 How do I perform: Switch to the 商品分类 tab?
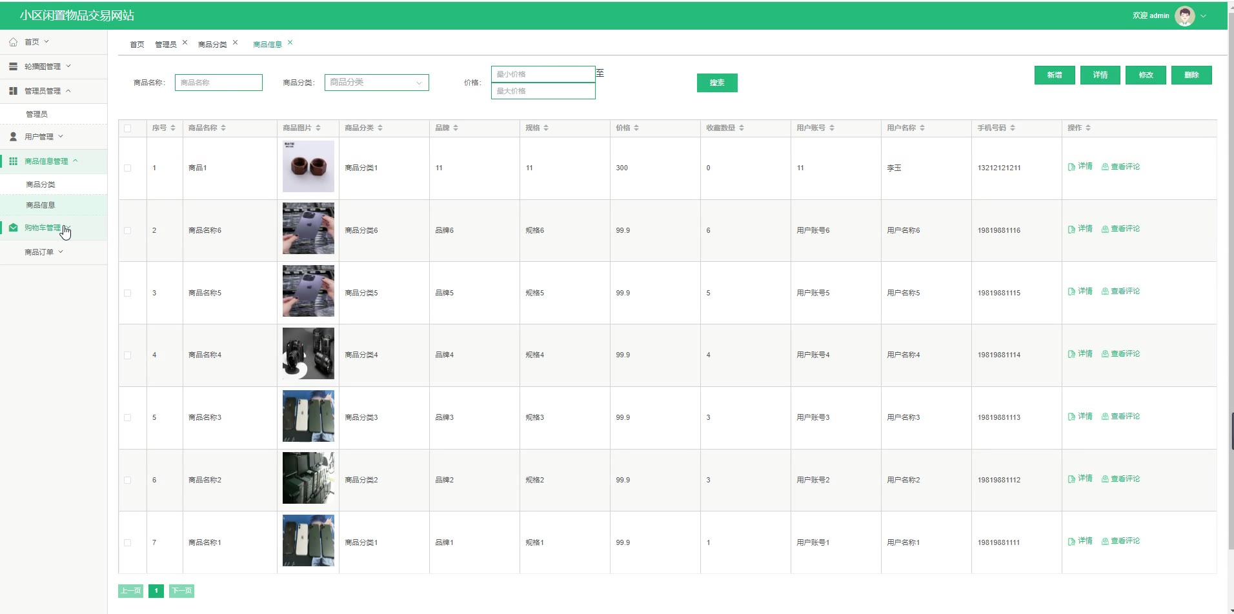[x=212, y=45]
